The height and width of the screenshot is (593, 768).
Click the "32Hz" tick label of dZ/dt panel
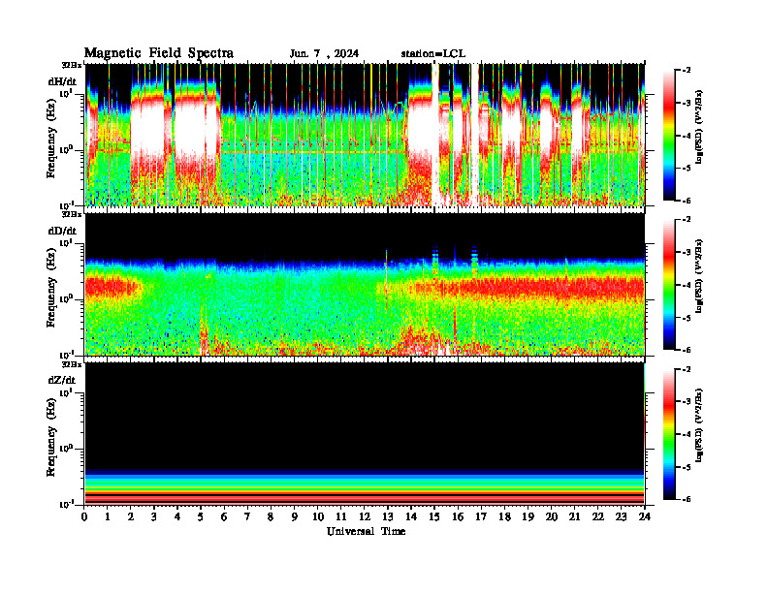(72, 364)
